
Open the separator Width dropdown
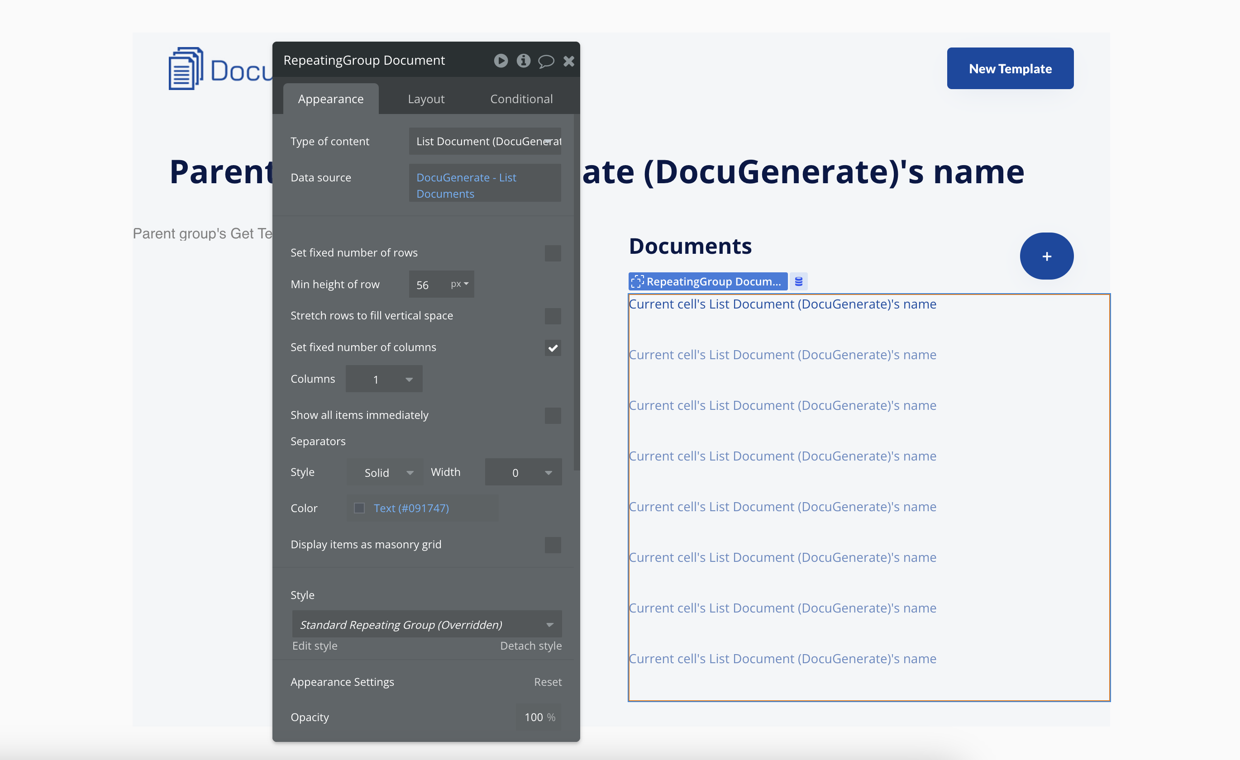tap(523, 472)
